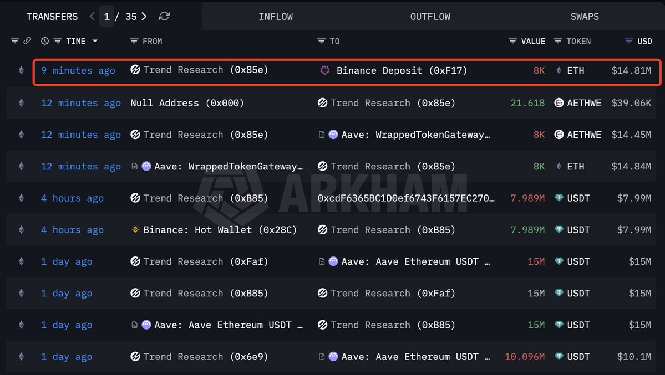Click 21.618 value cell

(x=527, y=103)
